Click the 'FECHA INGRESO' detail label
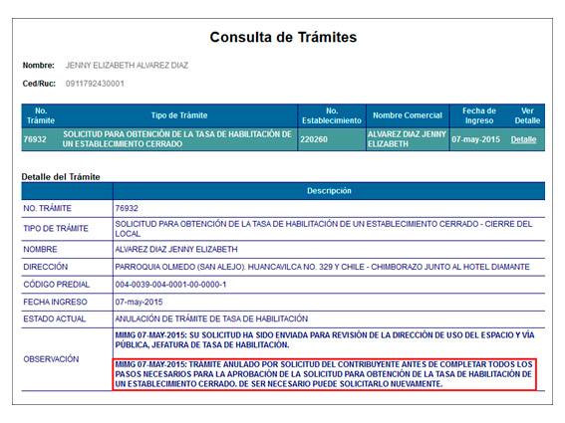 (x=55, y=302)
